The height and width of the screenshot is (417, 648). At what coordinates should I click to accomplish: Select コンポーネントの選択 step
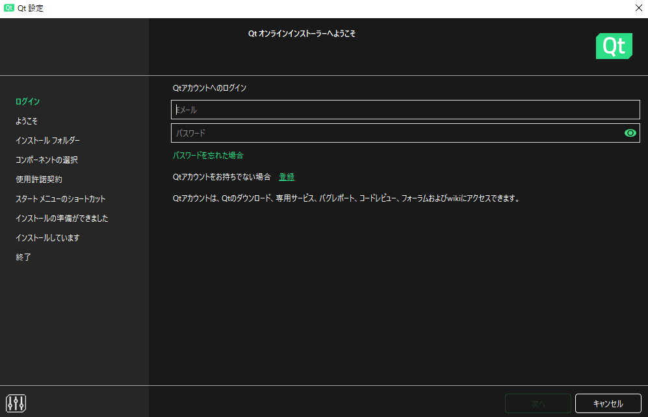click(x=47, y=160)
